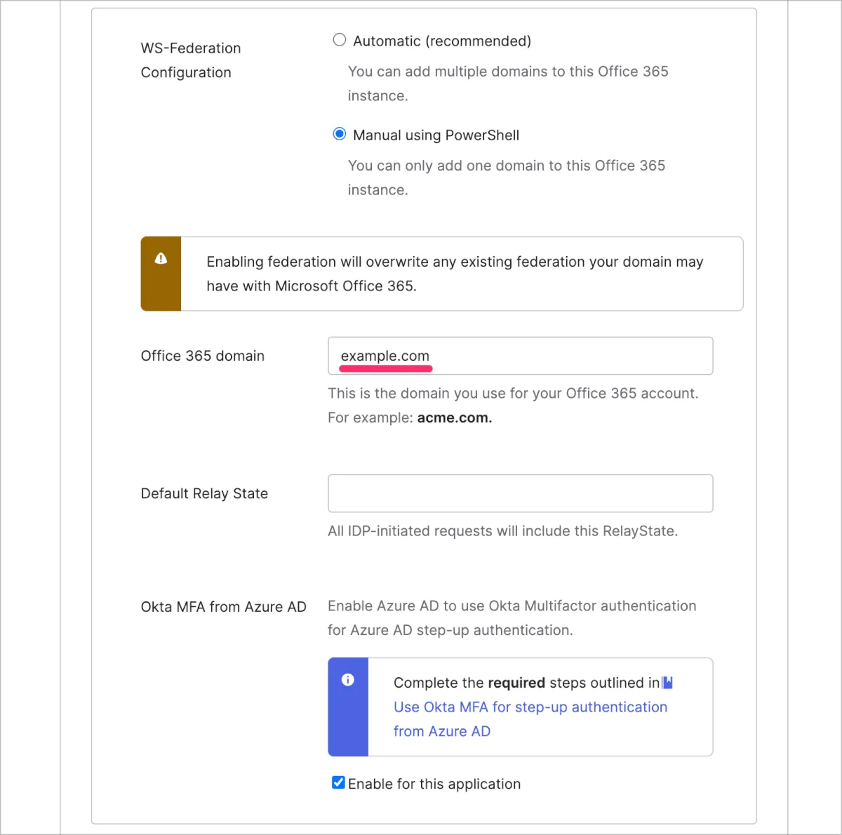The height and width of the screenshot is (835, 842).
Task: Open the Use Okta MFA for step-up authentication link
Action: tap(530, 707)
